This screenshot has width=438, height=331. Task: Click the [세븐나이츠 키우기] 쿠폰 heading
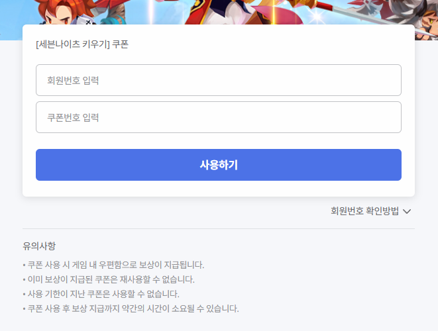pos(82,44)
